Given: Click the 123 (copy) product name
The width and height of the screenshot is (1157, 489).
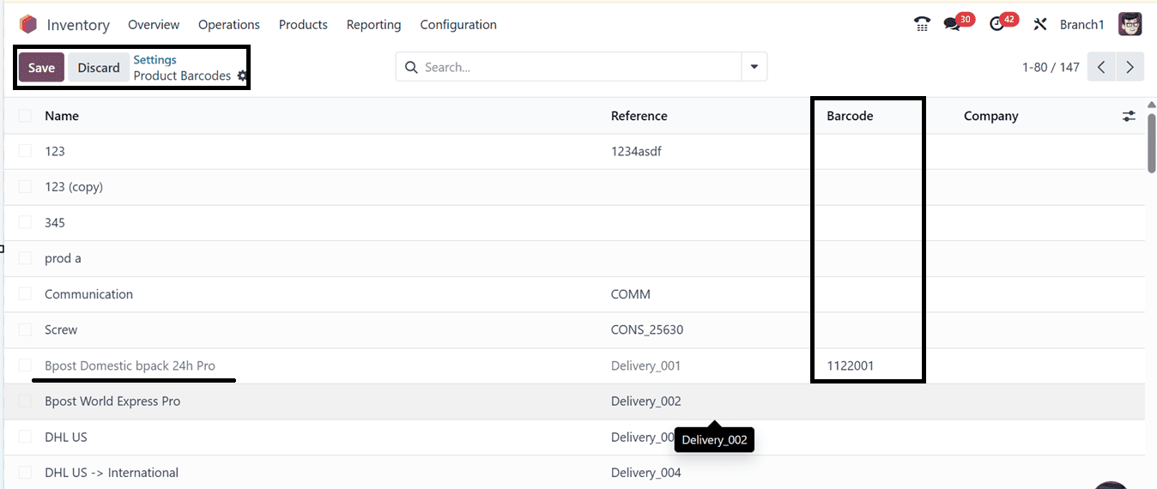Looking at the screenshot, I should (74, 187).
